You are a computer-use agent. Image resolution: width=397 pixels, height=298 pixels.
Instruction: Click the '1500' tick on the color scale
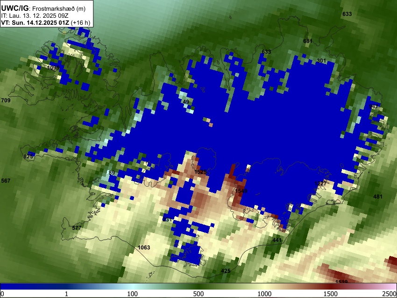(x=331, y=294)
